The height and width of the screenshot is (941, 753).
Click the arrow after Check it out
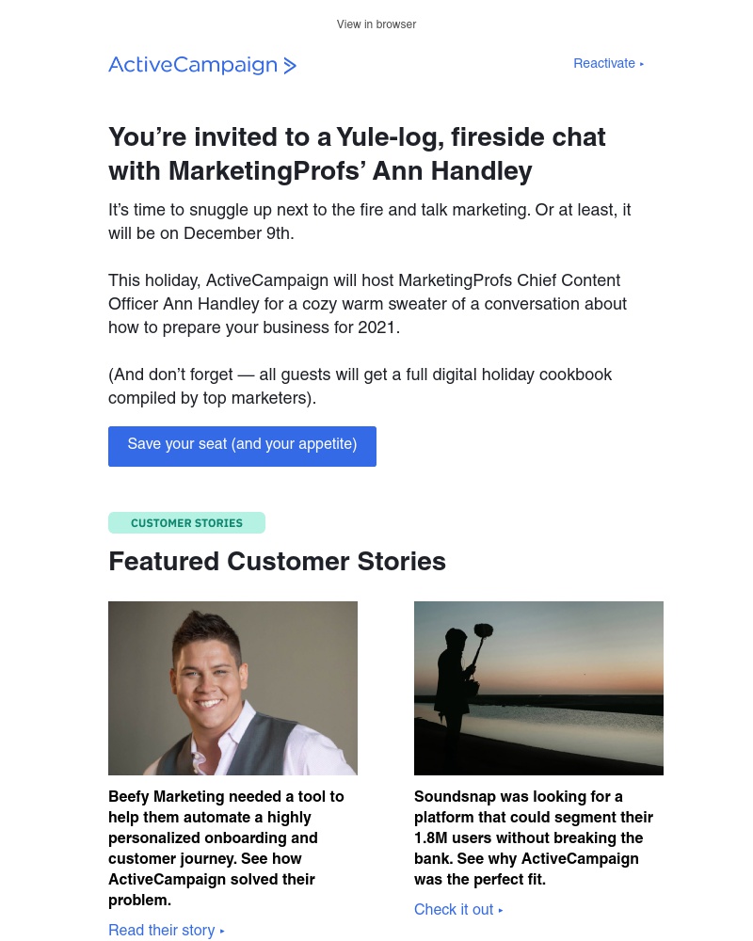(x=501, y=910)
